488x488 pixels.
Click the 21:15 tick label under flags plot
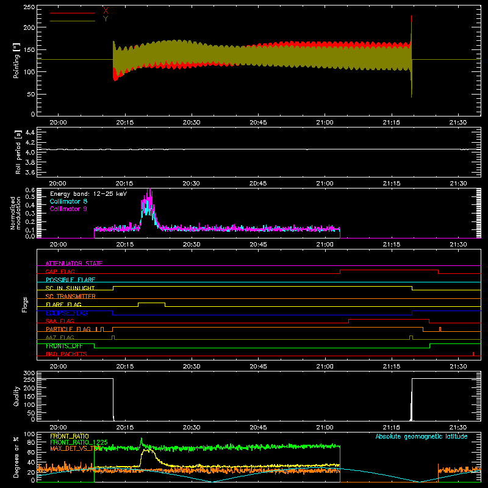coord(392,367)
